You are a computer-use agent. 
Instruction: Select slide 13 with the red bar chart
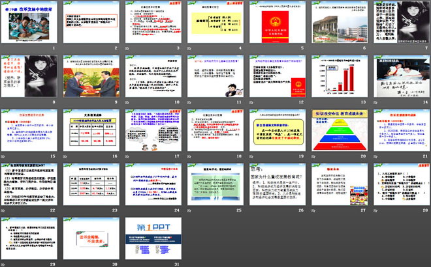(334, 76)
